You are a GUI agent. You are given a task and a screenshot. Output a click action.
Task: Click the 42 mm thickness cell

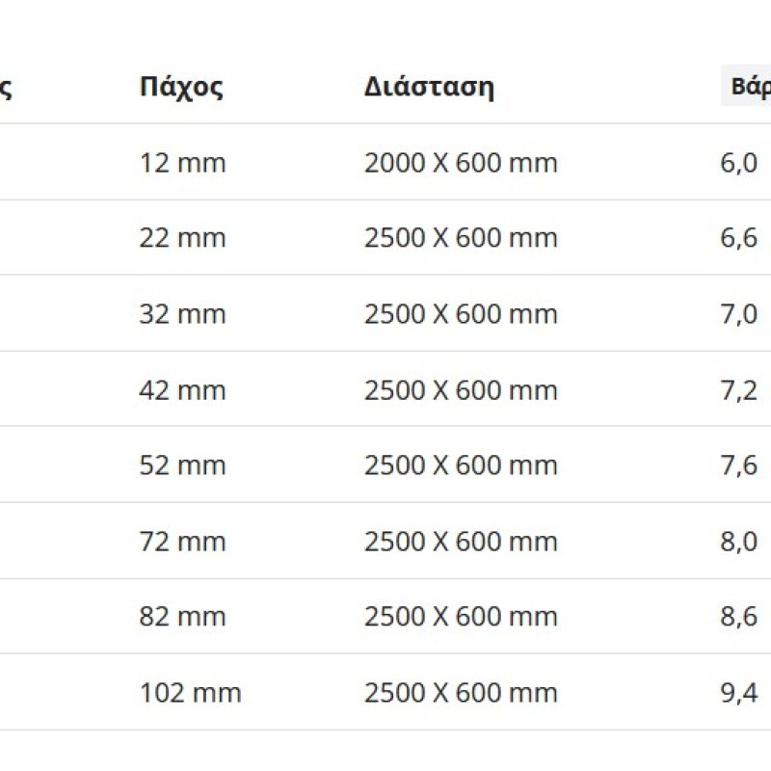(x=182, y=390)
